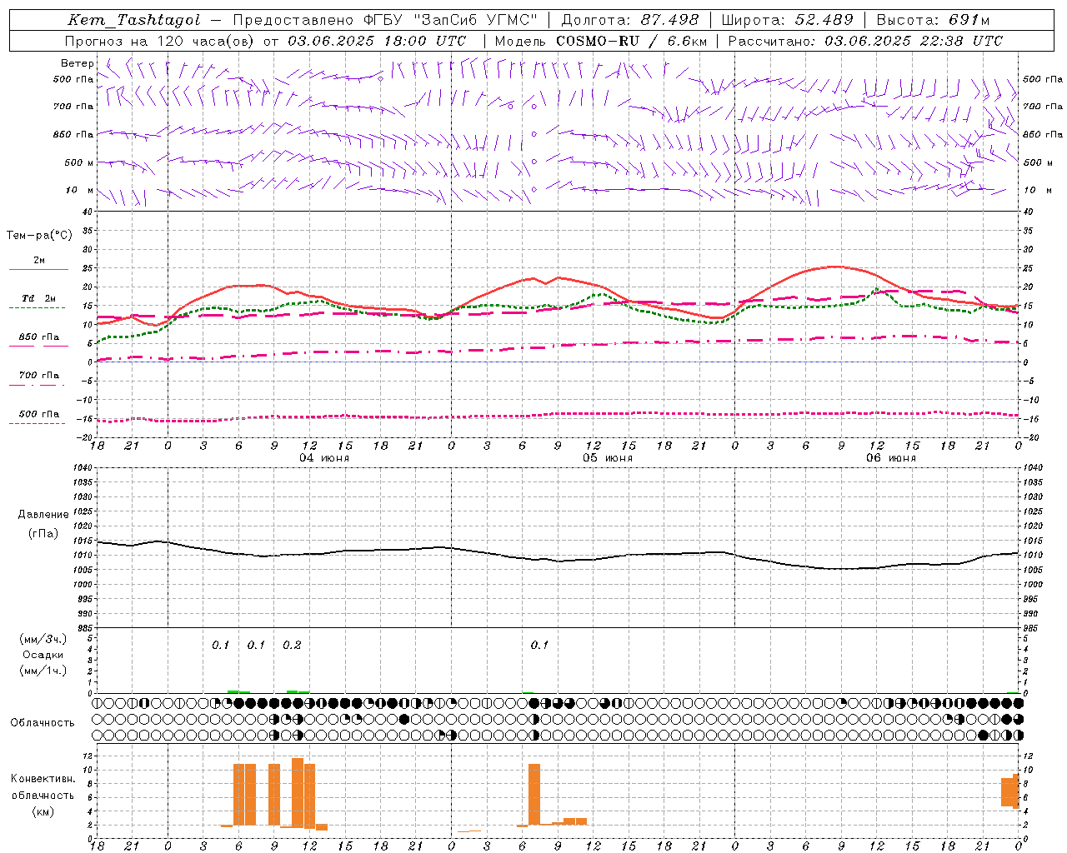Click 'Рассчитано: 03.06.2025 22:38 UTC' timestamp
This screenshot has height=853, width=1067.
click(x=865, y=41)
